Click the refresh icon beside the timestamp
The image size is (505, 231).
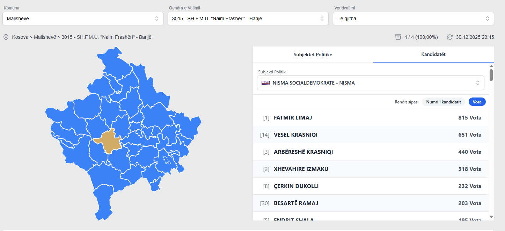[450, 37]
